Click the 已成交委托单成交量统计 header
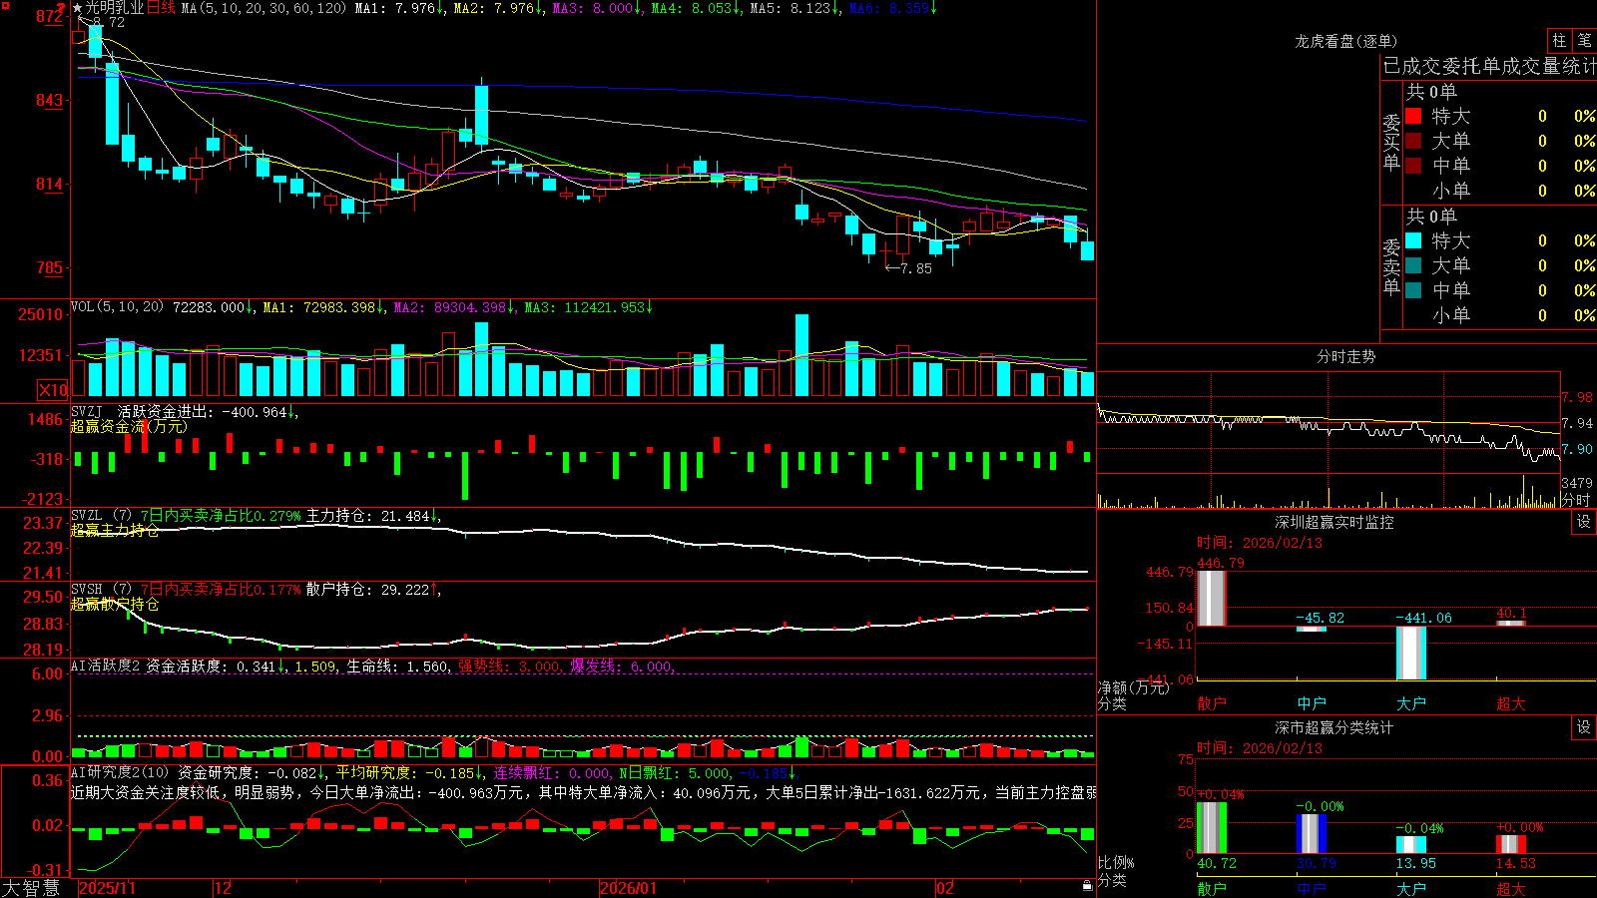Viewport: 1597px width, 898px height. (1489, 66)
